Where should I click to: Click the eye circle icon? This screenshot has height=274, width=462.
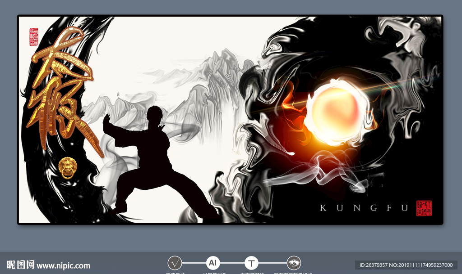pyautogui.click(x=294, y=263)
